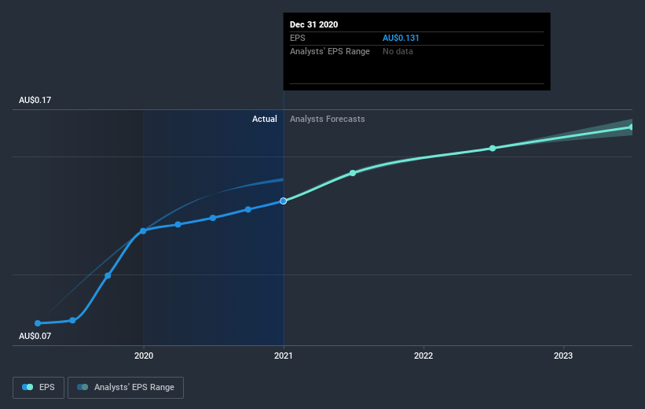The image size is (645, 409).
Task: Select the highlighted EPS point at 2021
Action: [284, 201]
